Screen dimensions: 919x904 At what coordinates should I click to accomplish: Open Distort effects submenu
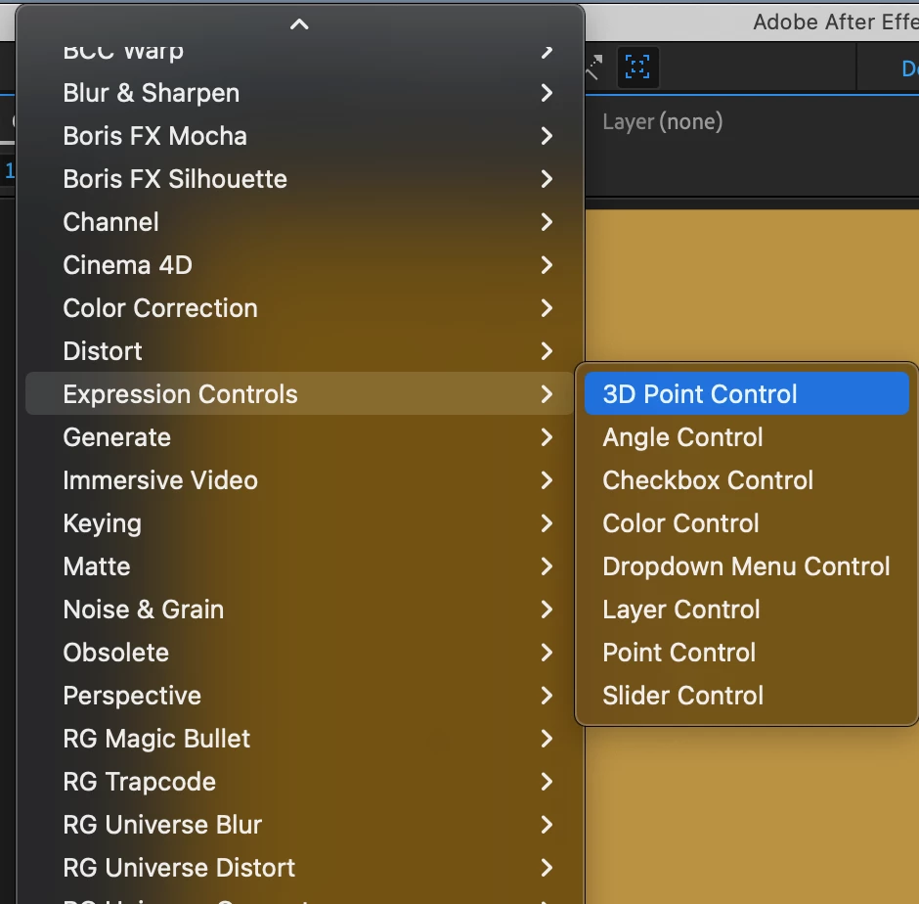click(299, 351)
